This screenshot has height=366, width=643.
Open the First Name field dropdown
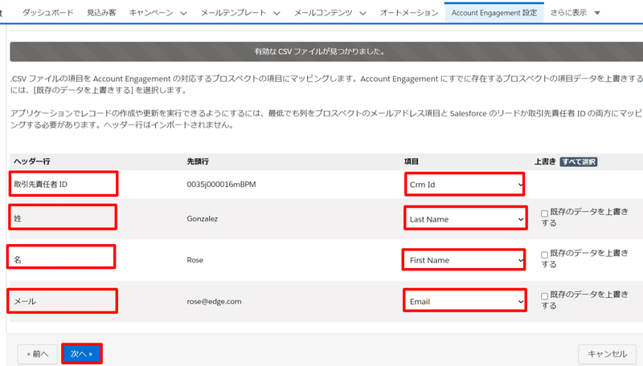pos(464,260)
